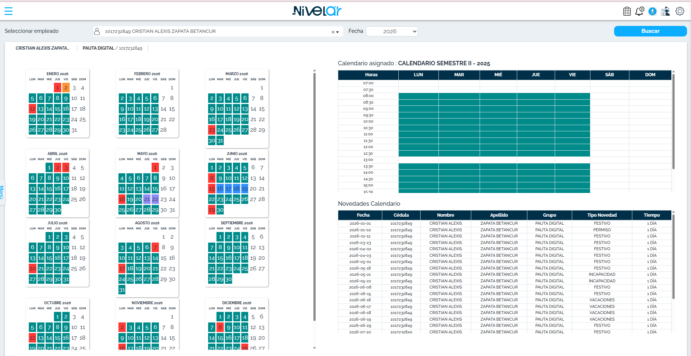The width and height of the screenshot is (691, 356).
Task: Click the Tipo Novedad column header
Action: tap(602, 215)
